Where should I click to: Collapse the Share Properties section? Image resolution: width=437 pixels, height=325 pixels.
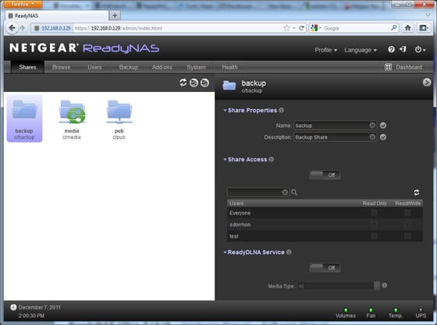pyautogui.click(x=225, y=111)
